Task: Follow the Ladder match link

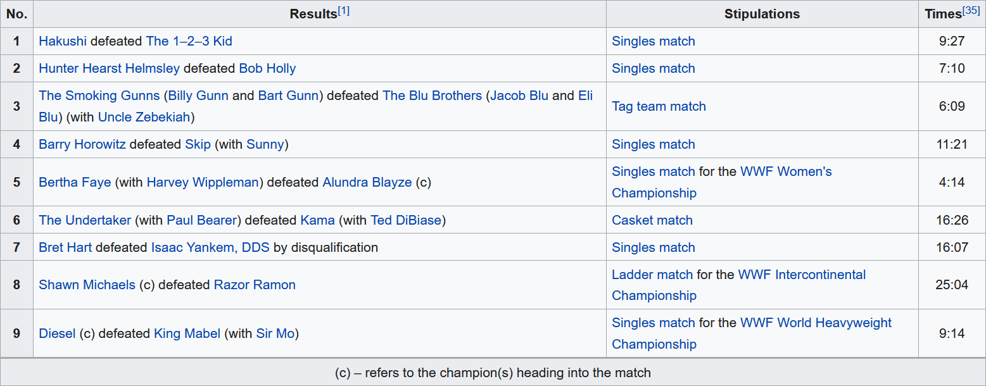Action: [x=652, y=275]
